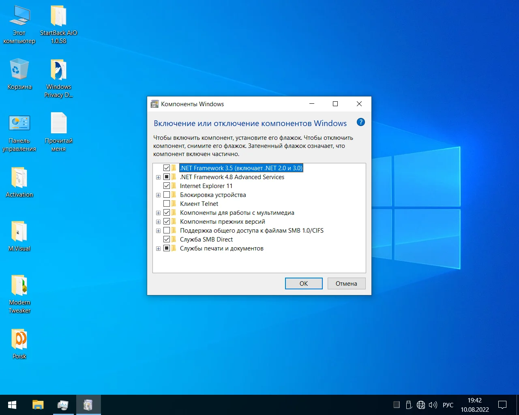Select the Прочитай меня text file
519x415 pixels.
[x=58, y=132]
